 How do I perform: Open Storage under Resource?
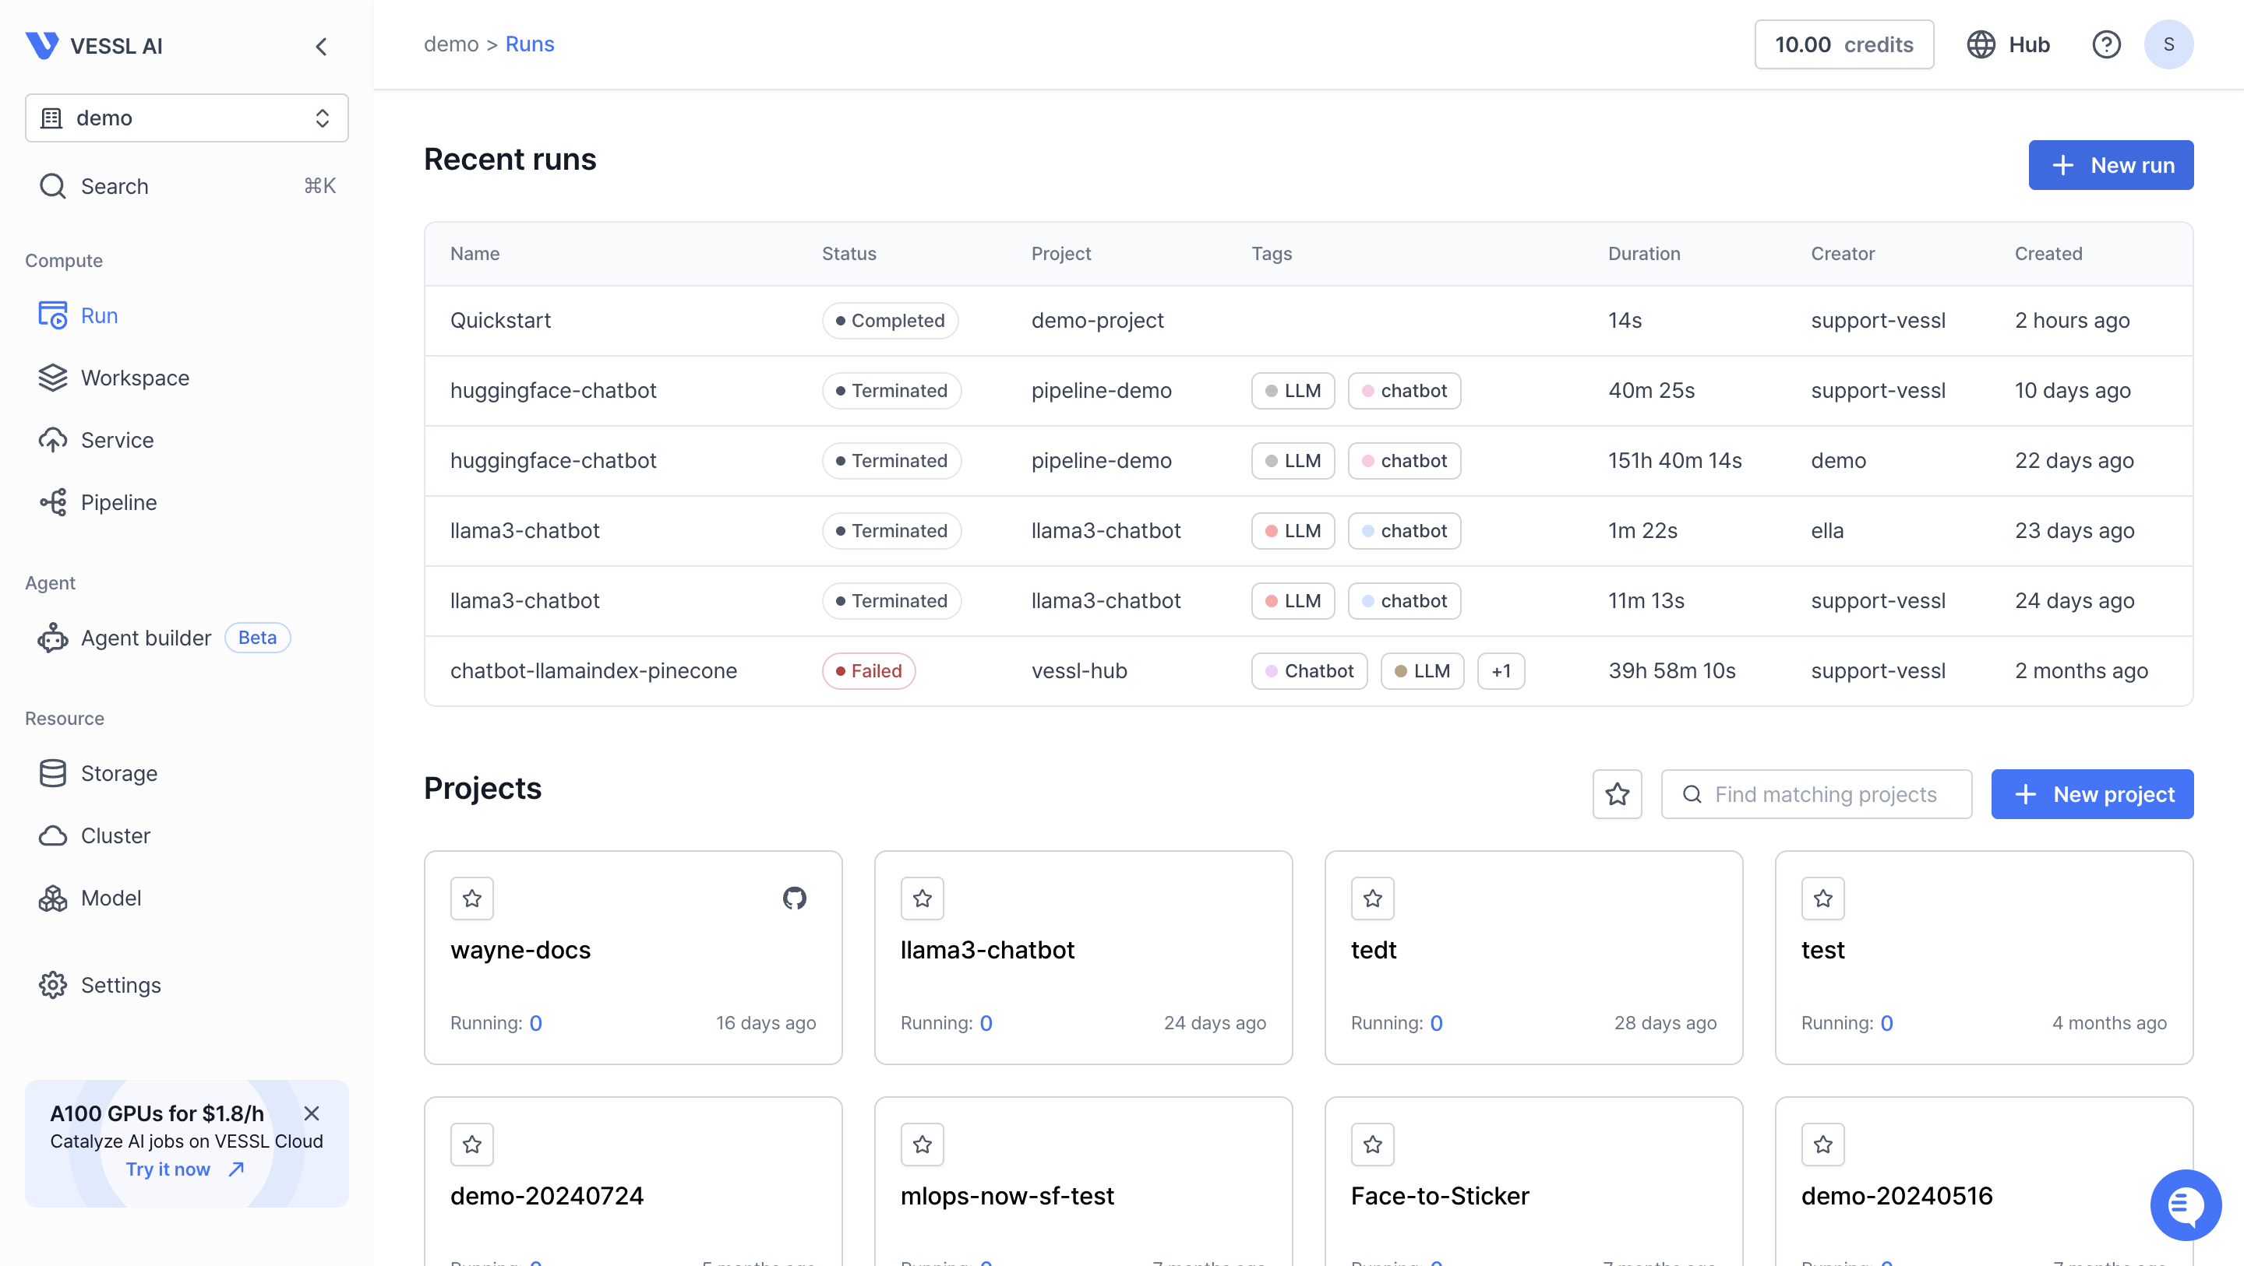click(186, 772)
